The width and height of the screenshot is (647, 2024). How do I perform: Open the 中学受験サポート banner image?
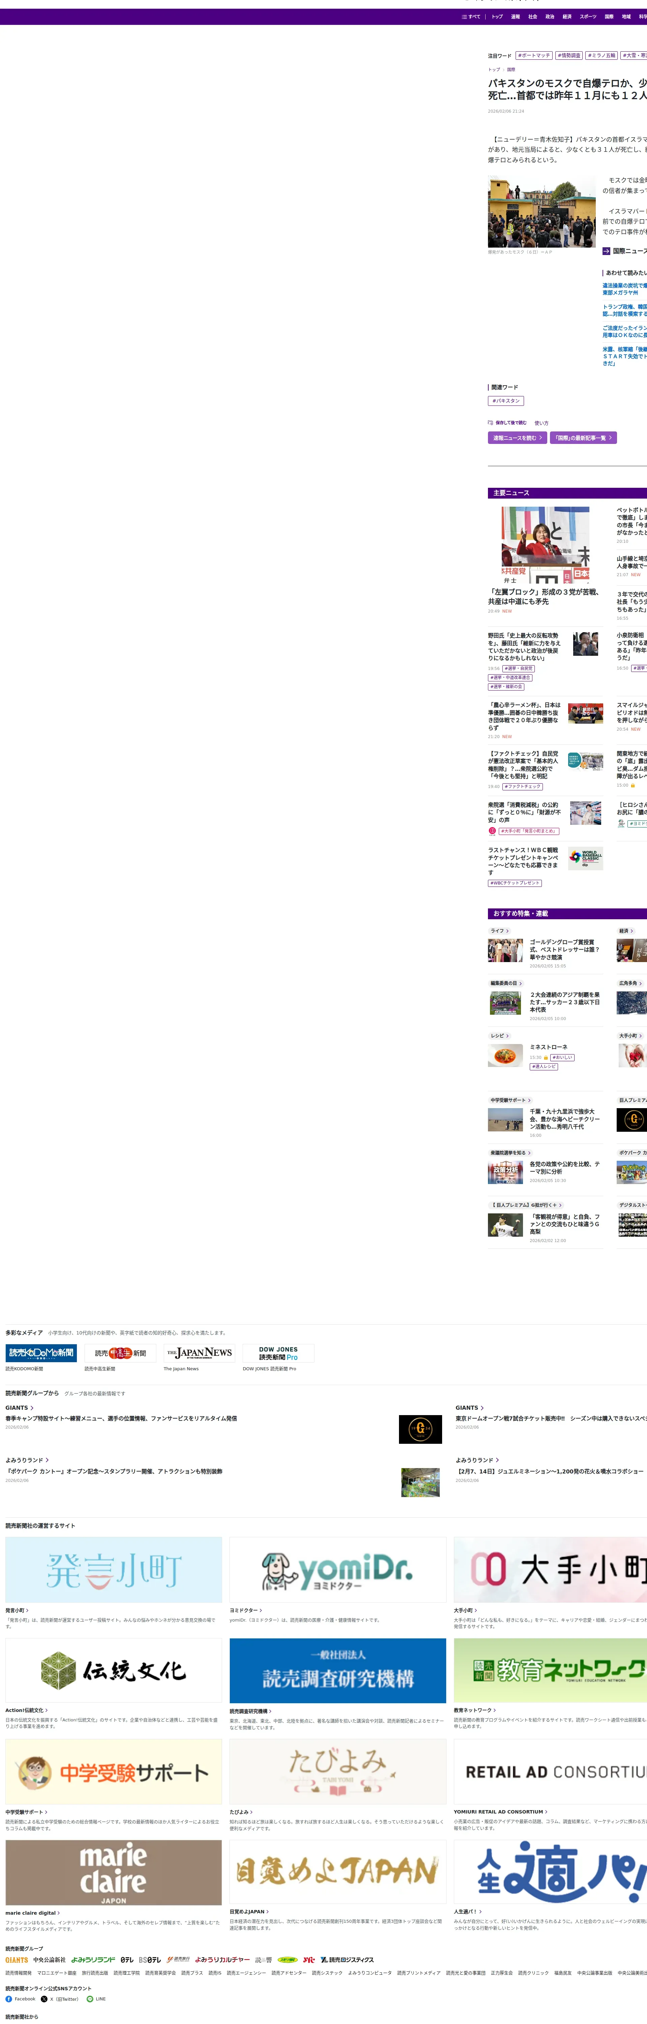click(114, 1771)
